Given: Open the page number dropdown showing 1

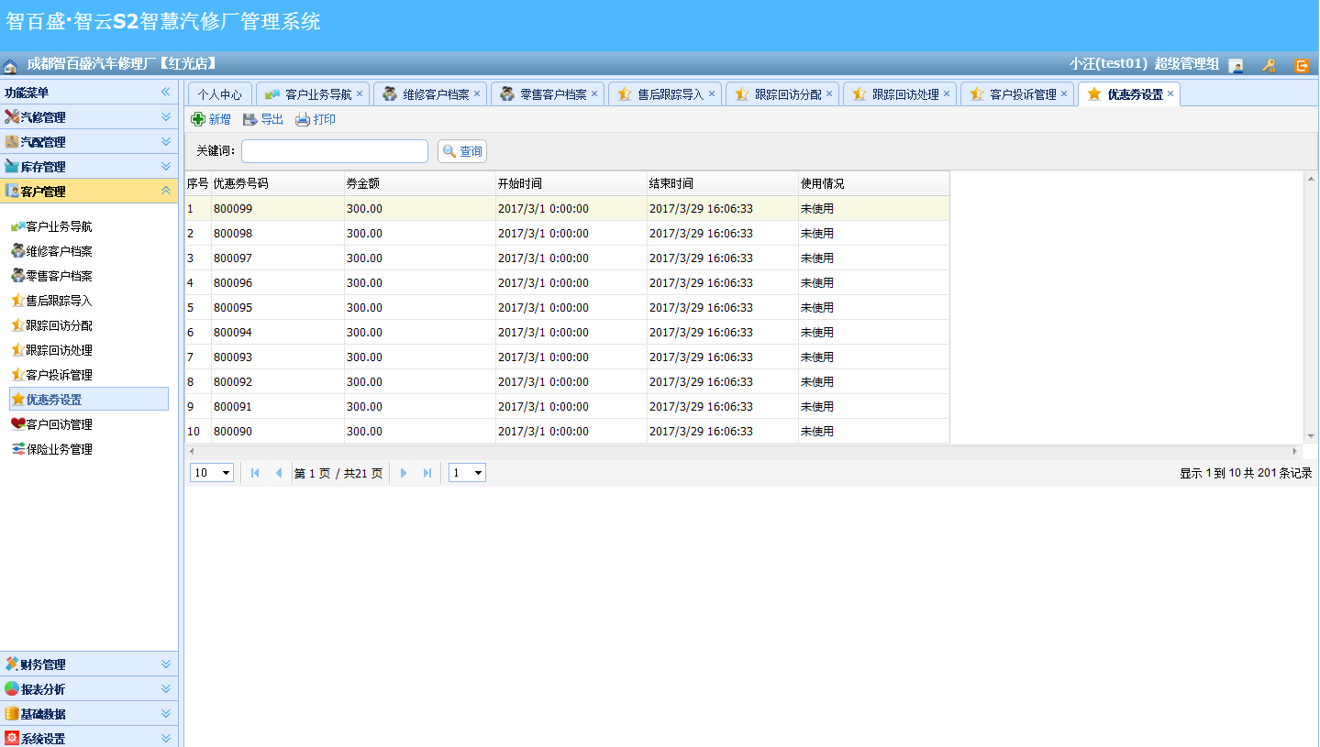Looking at the screenshot, I should 467,473.
